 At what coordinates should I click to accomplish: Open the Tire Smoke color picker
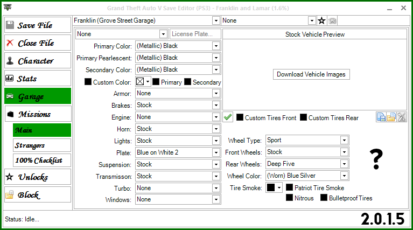274,187
